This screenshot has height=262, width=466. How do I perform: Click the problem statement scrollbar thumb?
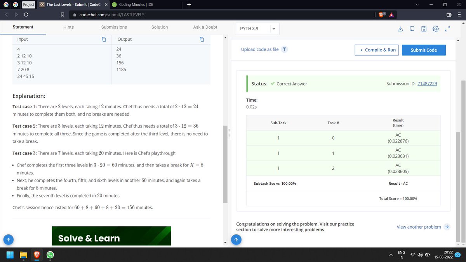[225, 164]
